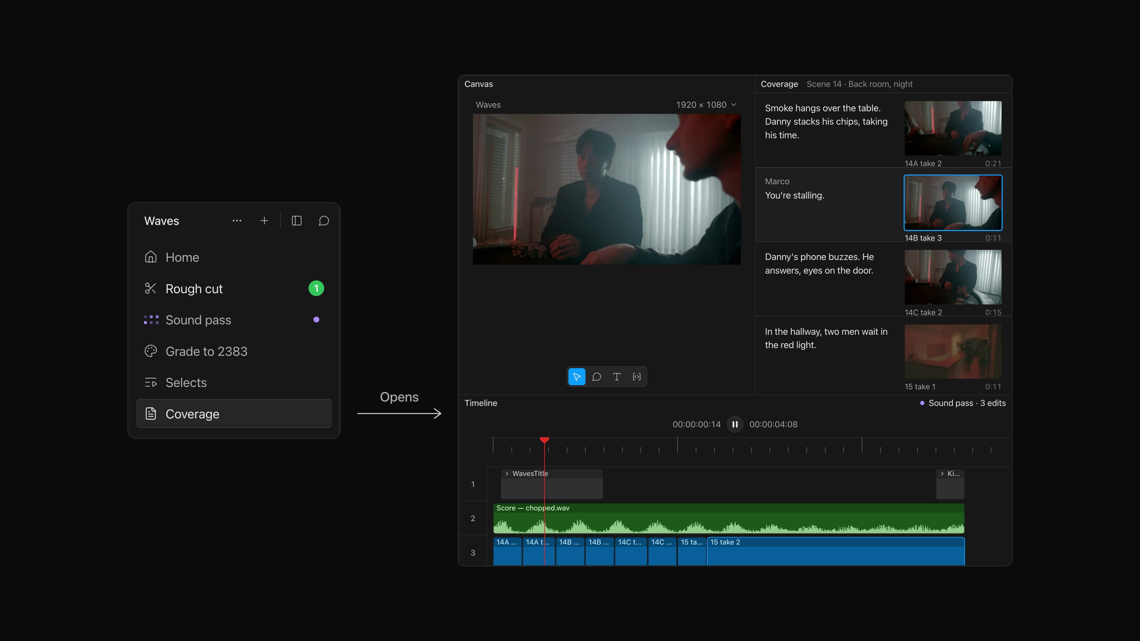Pause playback in the timeline
The height and width of the screenshot is (641, 1140).
pyautogui.click(x=735, y=424)
